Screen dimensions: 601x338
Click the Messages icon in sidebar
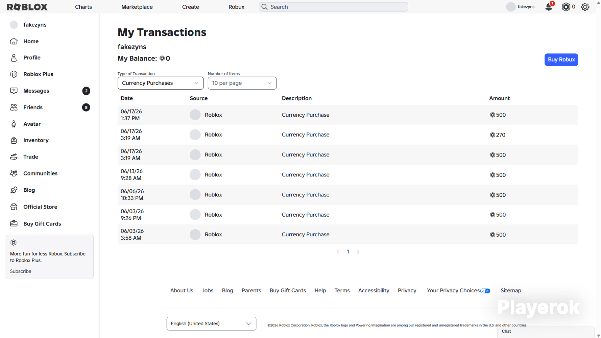(x=14, y=91)
